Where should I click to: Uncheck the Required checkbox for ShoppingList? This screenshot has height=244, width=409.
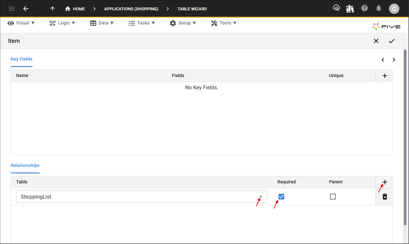(x=281, y=197)
